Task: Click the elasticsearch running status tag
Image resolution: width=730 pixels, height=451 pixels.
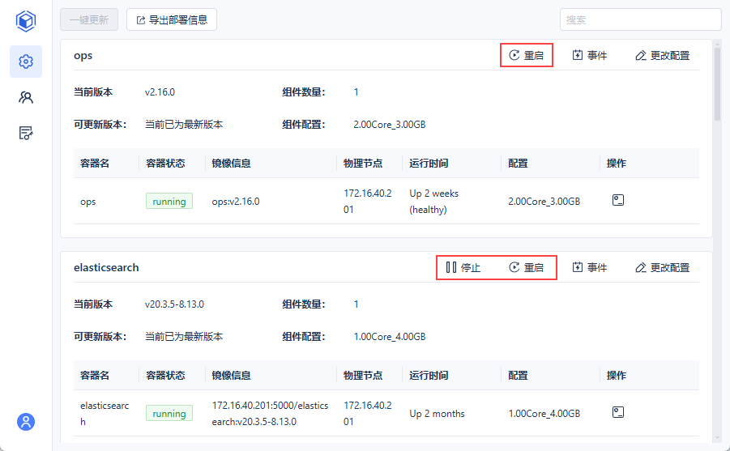Action: [x=169, y=413]
